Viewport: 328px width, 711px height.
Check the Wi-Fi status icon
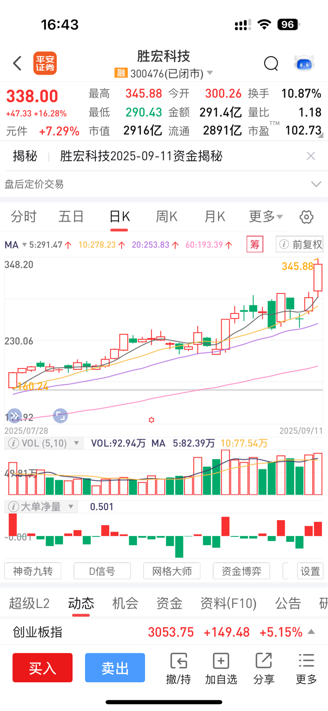tap(264, 24)
